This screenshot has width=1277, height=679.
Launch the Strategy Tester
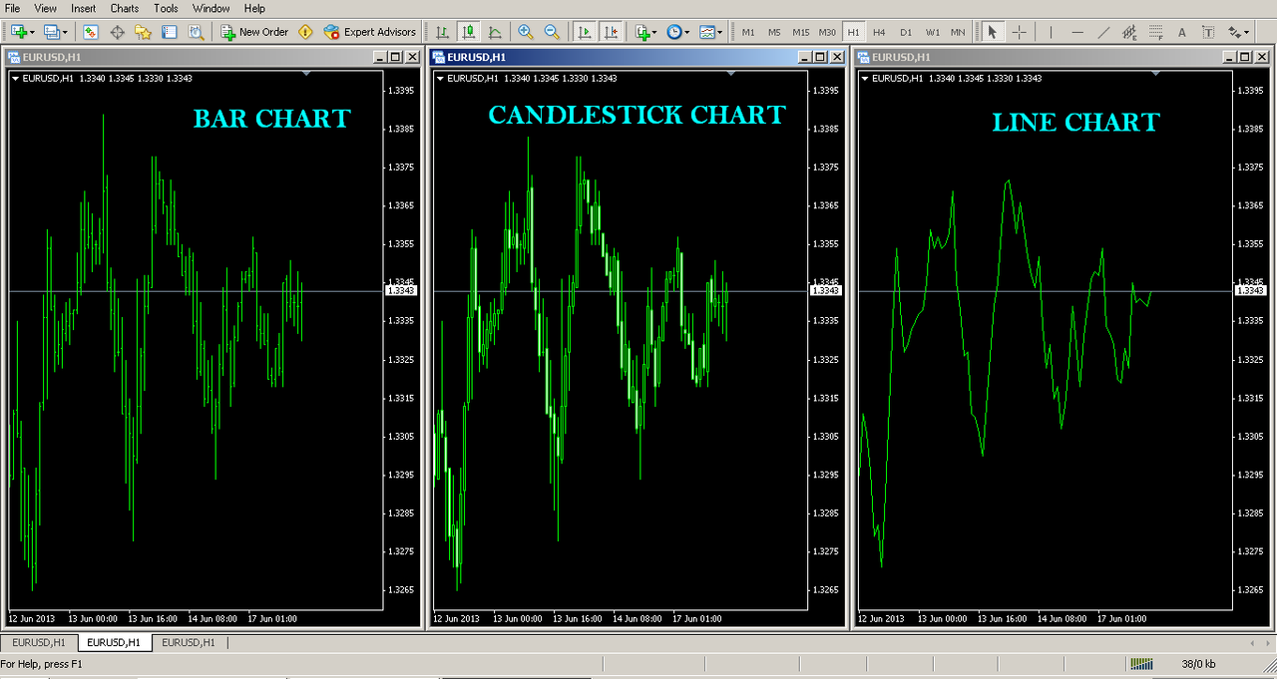[x=194, y=31]
